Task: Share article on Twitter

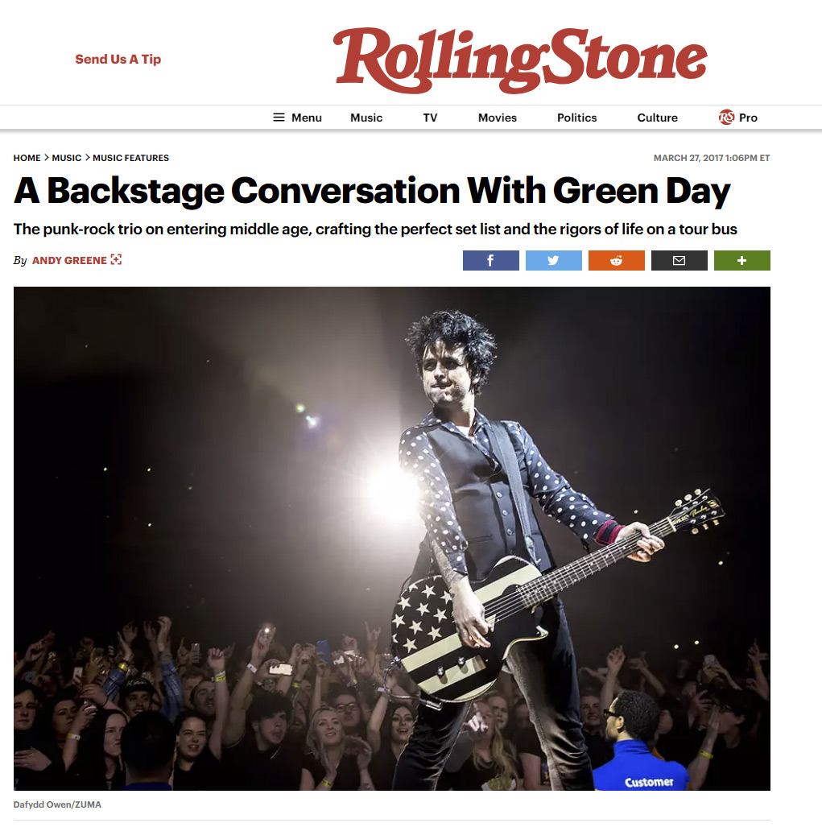Action: [x=554, y=261]
